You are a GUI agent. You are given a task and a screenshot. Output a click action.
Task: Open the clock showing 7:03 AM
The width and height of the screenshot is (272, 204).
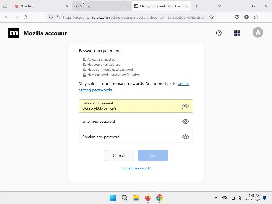(x=253, y=198)
